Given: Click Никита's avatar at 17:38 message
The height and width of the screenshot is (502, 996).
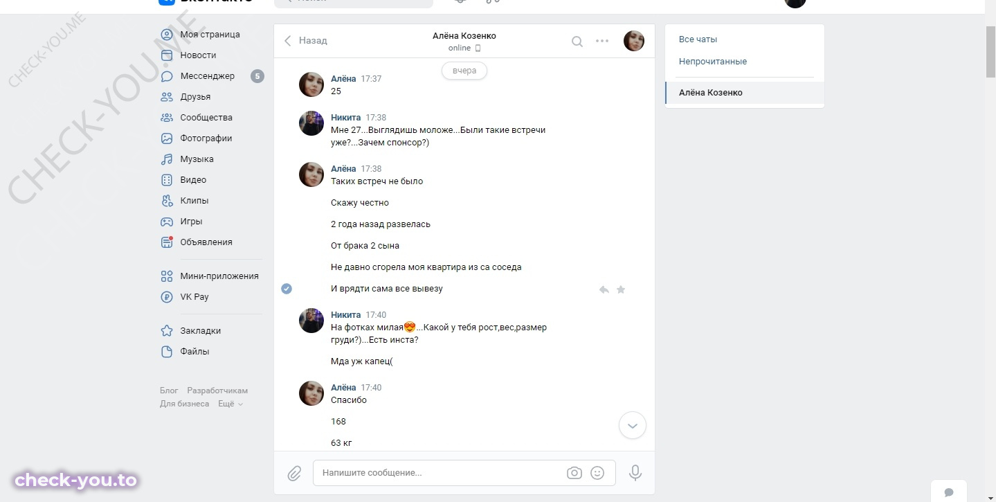Looking at the screenshot, I should pos(311,123).
